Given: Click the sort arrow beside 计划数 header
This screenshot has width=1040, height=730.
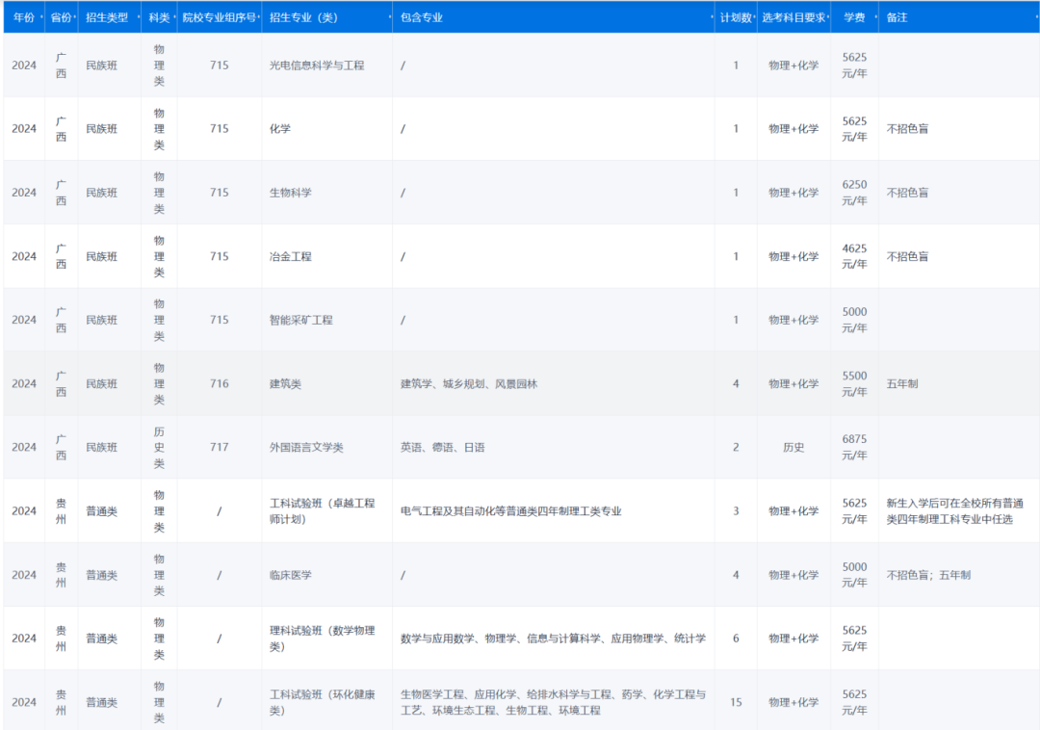Looking at the screenshot, I should click(x=756, y=17).
